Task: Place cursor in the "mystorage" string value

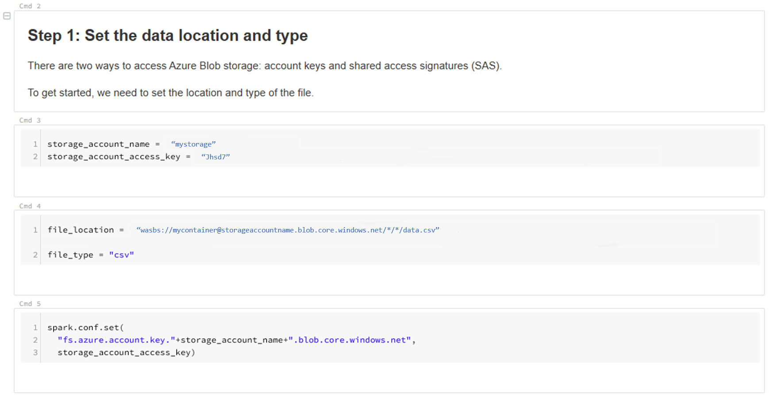Action: (193, 144)
